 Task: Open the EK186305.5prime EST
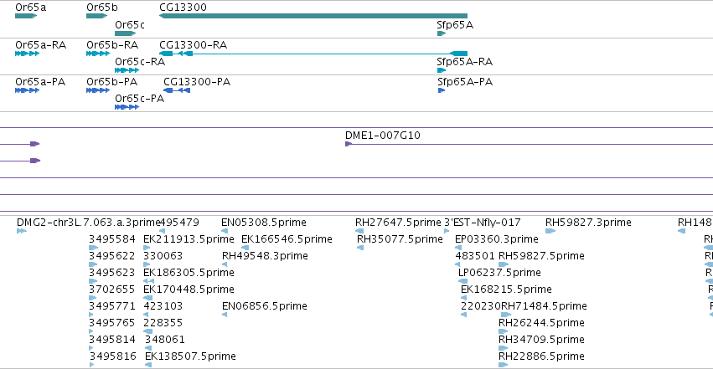[148, 281]
